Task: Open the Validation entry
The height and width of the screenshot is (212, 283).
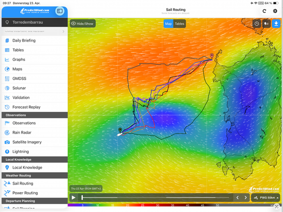Action: (34, 98)
